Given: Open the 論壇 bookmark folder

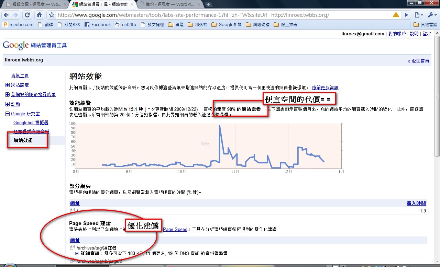Looking at the screenshot, I should (176, 25).
